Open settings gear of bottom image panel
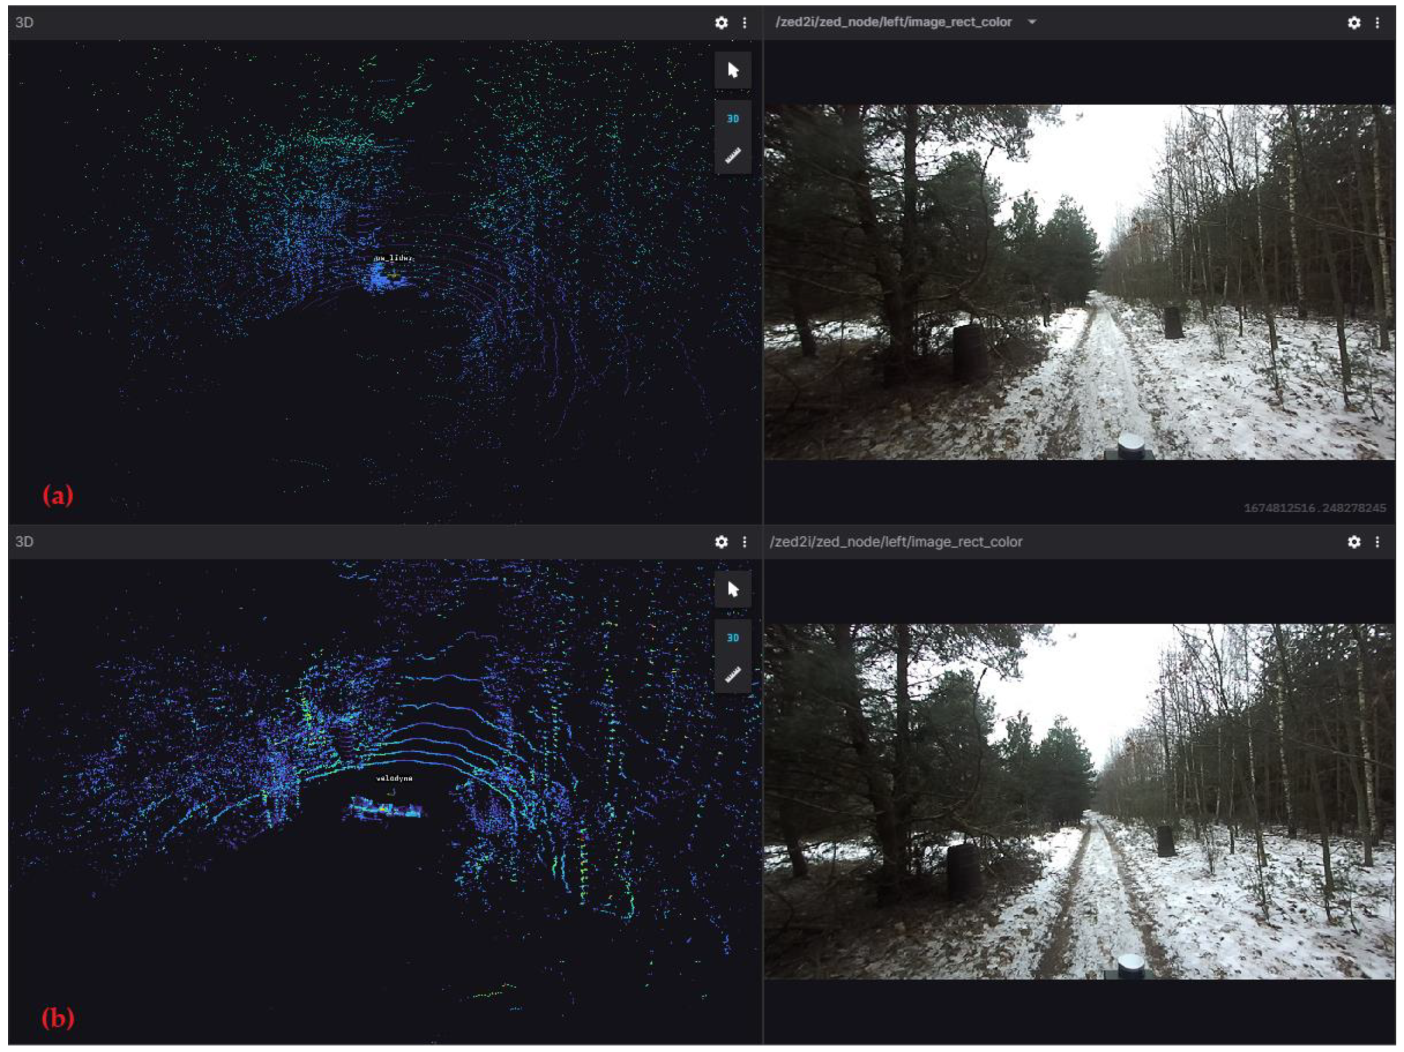1404x1052 pixels. (x=1354, y=542)
